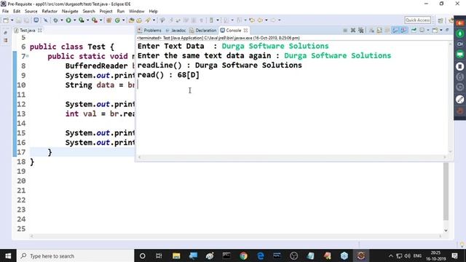Open the External Tools dropdown arrow
This screenshot has width=466, height=262.
click(x=100, y=20)
